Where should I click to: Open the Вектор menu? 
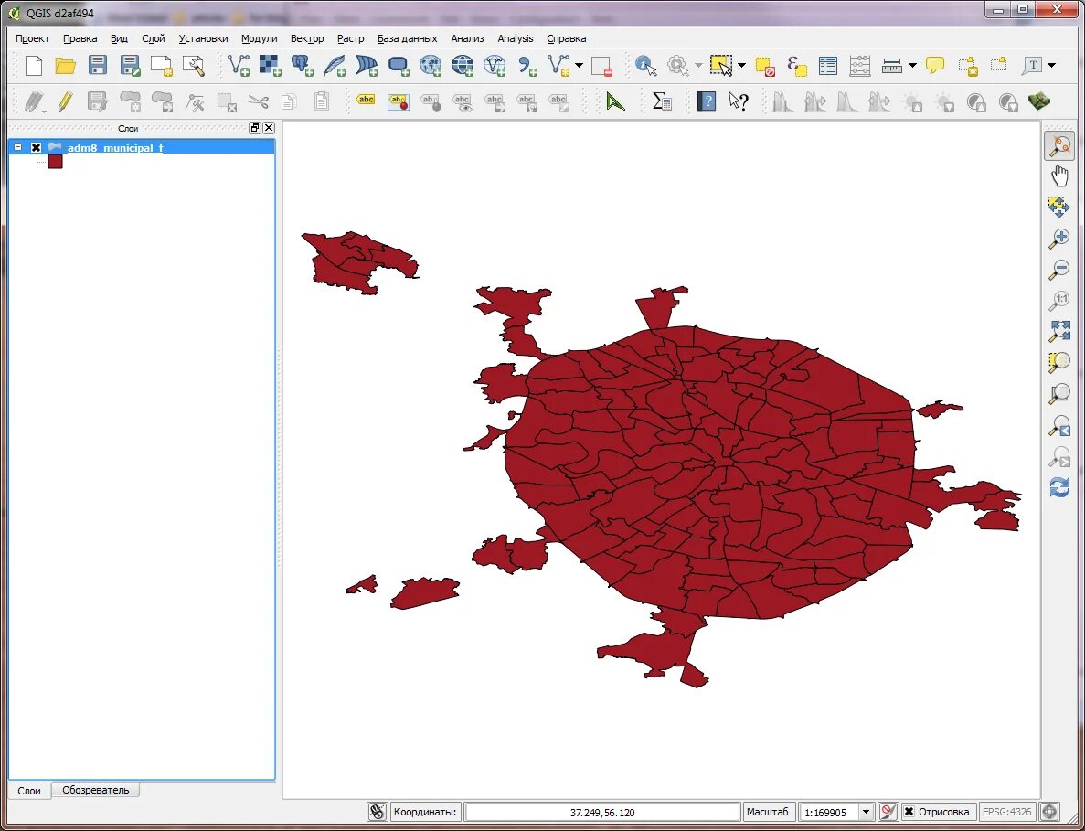306,38
